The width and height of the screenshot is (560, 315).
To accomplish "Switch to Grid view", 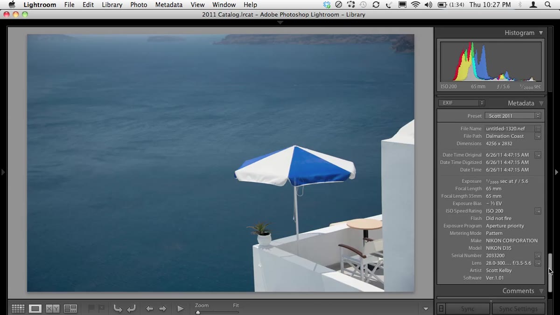I will click(18, 308).
